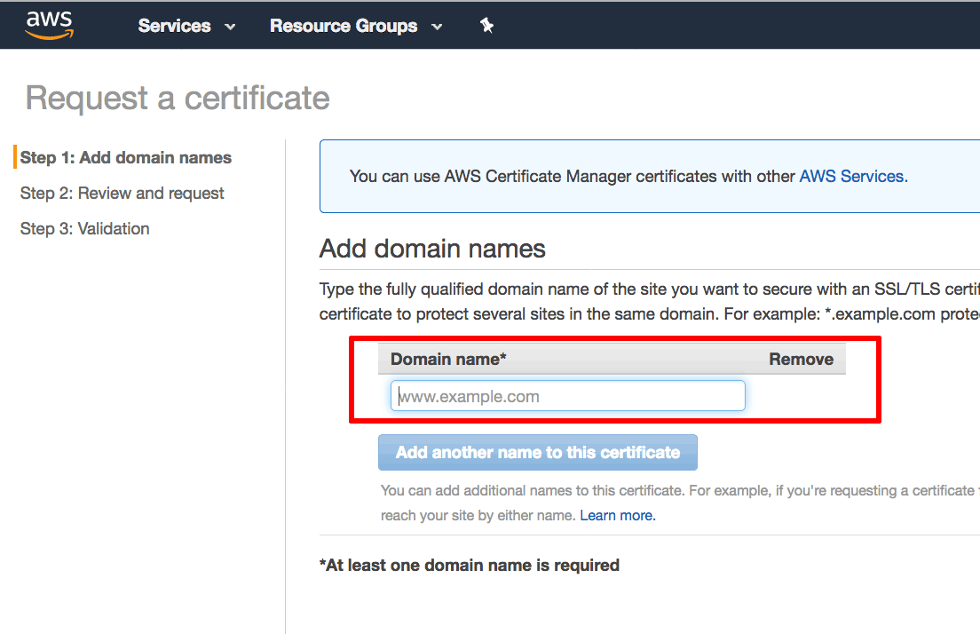
Task: Open the Services menu label
Action: point(174,26)
